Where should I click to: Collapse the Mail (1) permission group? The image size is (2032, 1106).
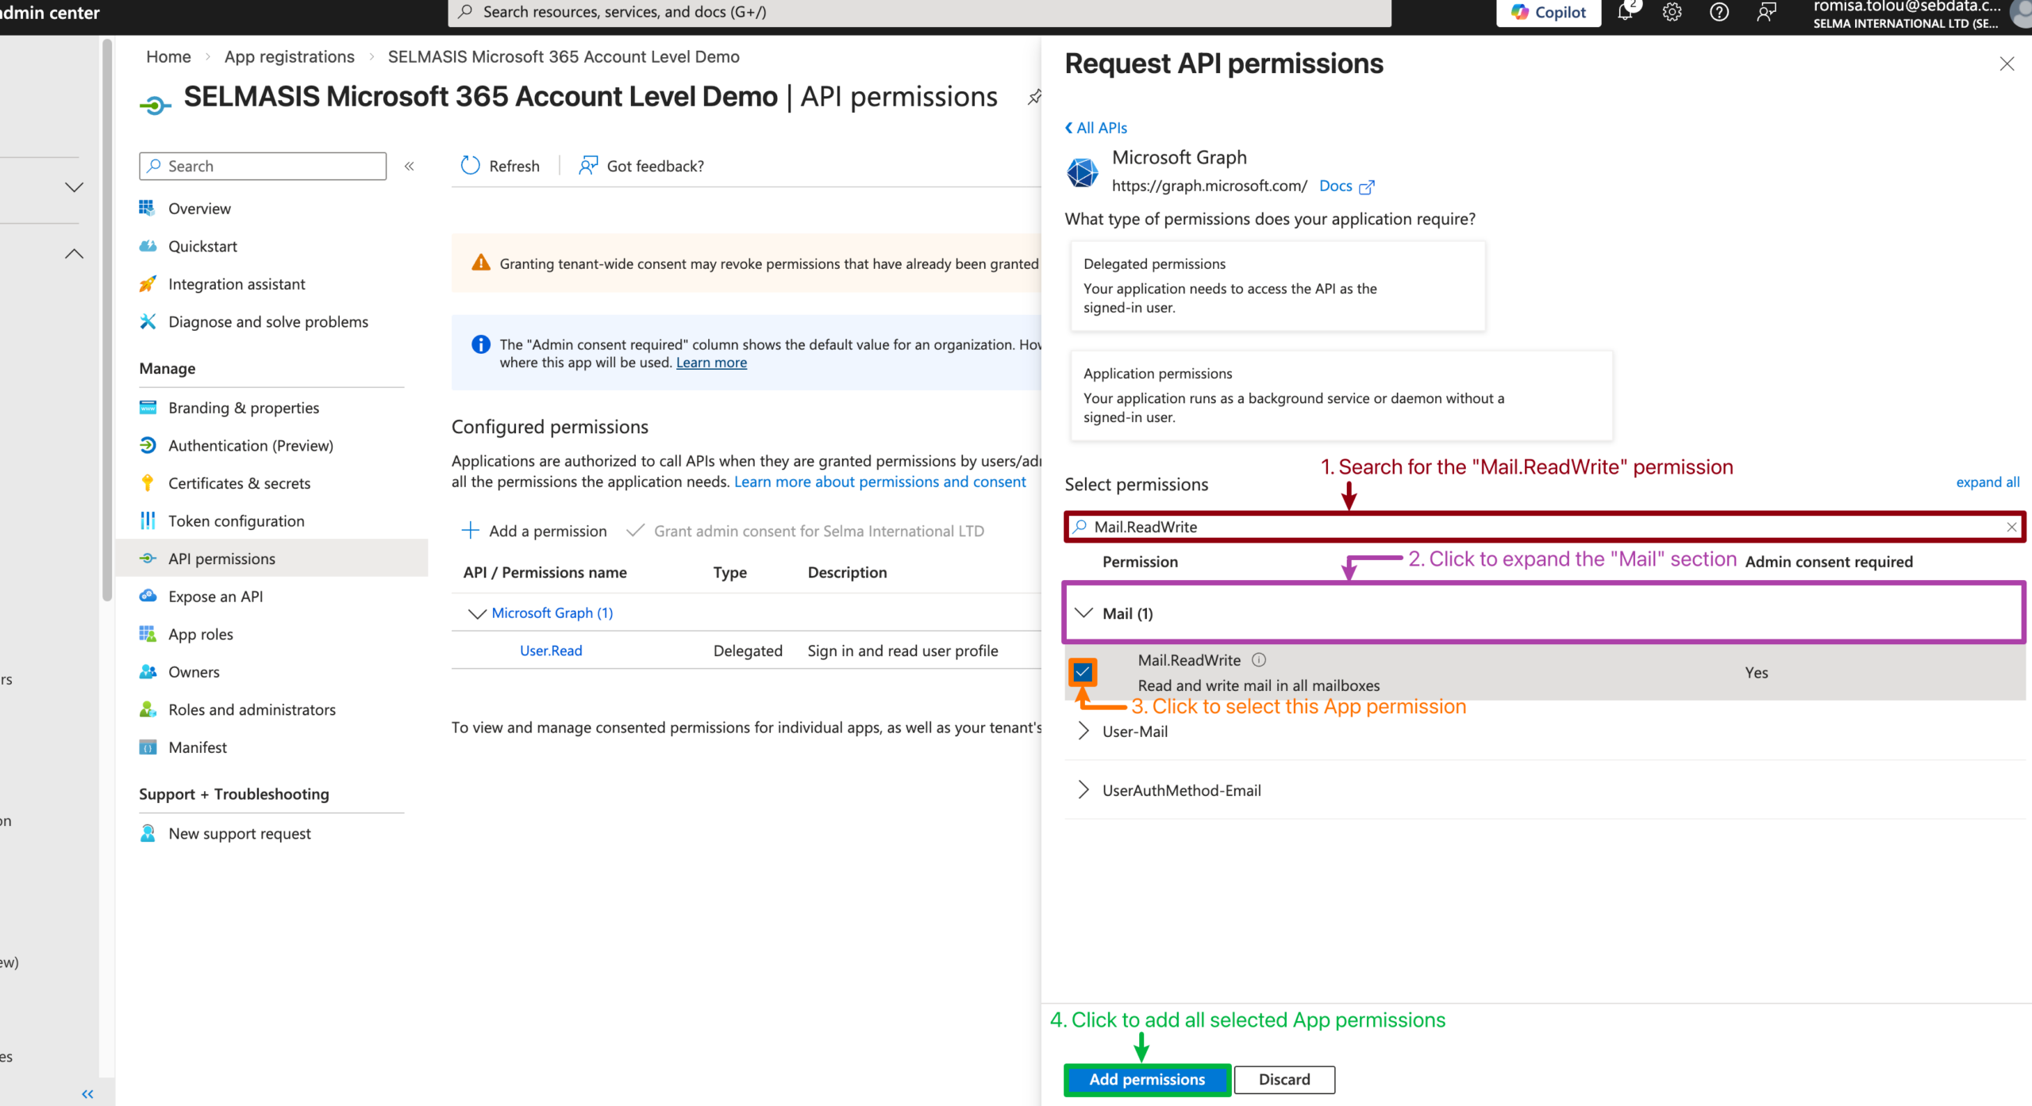(1084, 613)
